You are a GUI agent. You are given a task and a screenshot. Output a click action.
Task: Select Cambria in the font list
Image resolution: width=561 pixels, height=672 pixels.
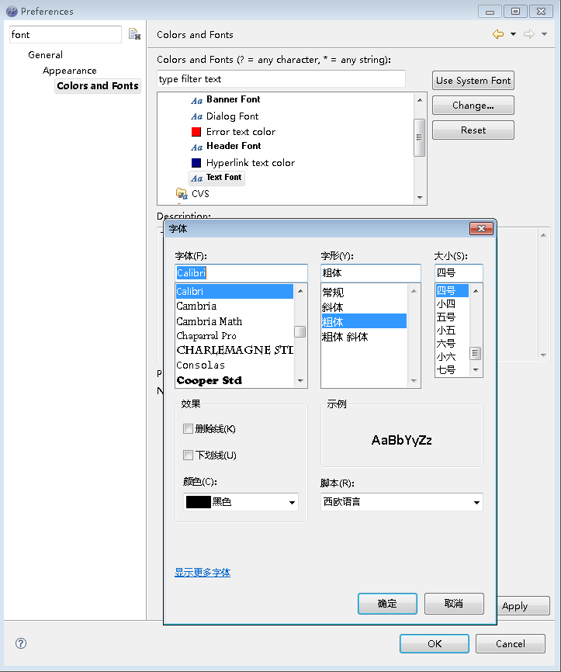click(x=234, y=306)
